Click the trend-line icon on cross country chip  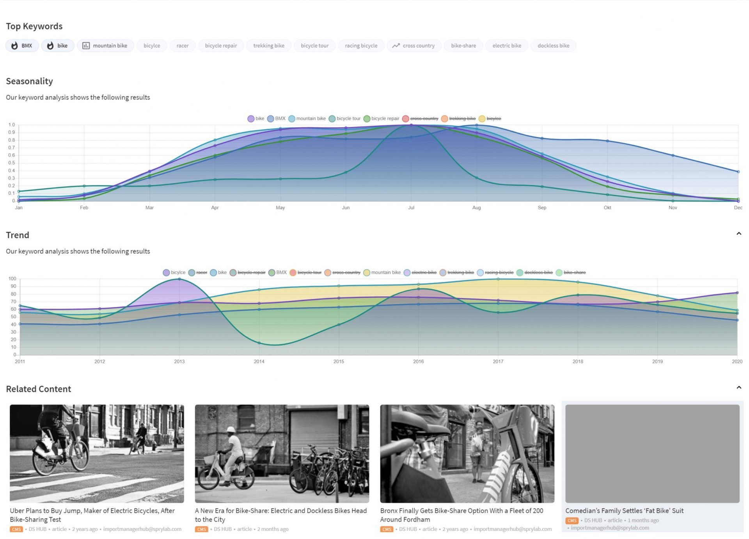pos(396,45)
